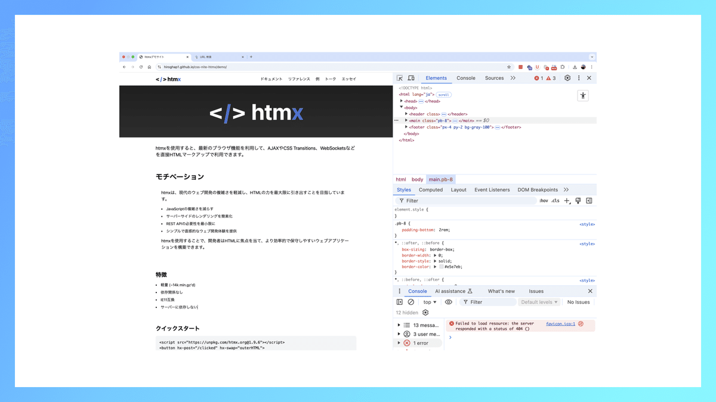
Task: Open the favicon.ico:1 source link
Action: 561,324
